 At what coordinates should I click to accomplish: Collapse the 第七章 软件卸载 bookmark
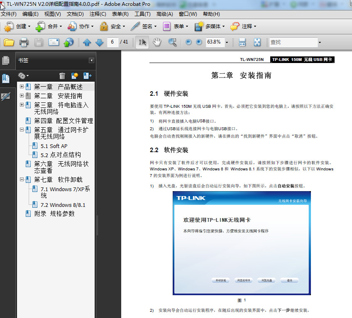[22, 180]
